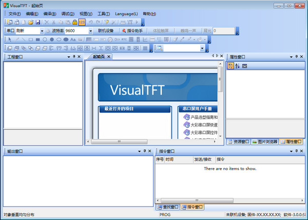This screenshot has width=308, height=220.
Task: Toggle alphabetical A-Z sort in 属性窗口
Action: (238, 66)
